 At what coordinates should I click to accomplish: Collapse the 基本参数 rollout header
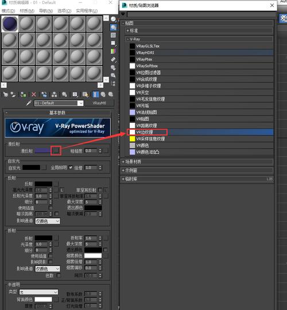pos(57,113)
